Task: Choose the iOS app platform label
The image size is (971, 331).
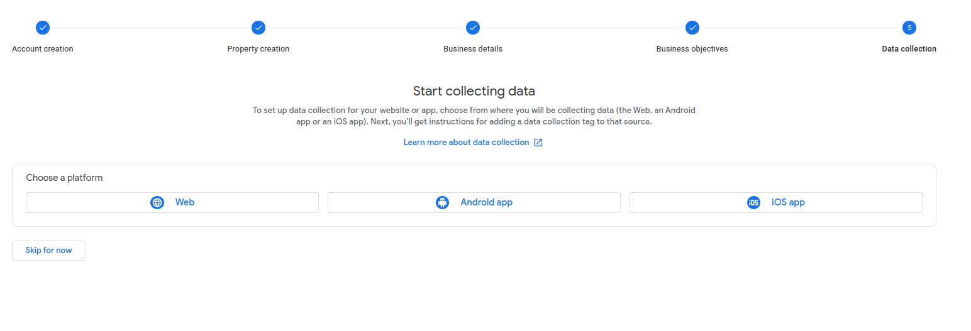Action: 788,202
